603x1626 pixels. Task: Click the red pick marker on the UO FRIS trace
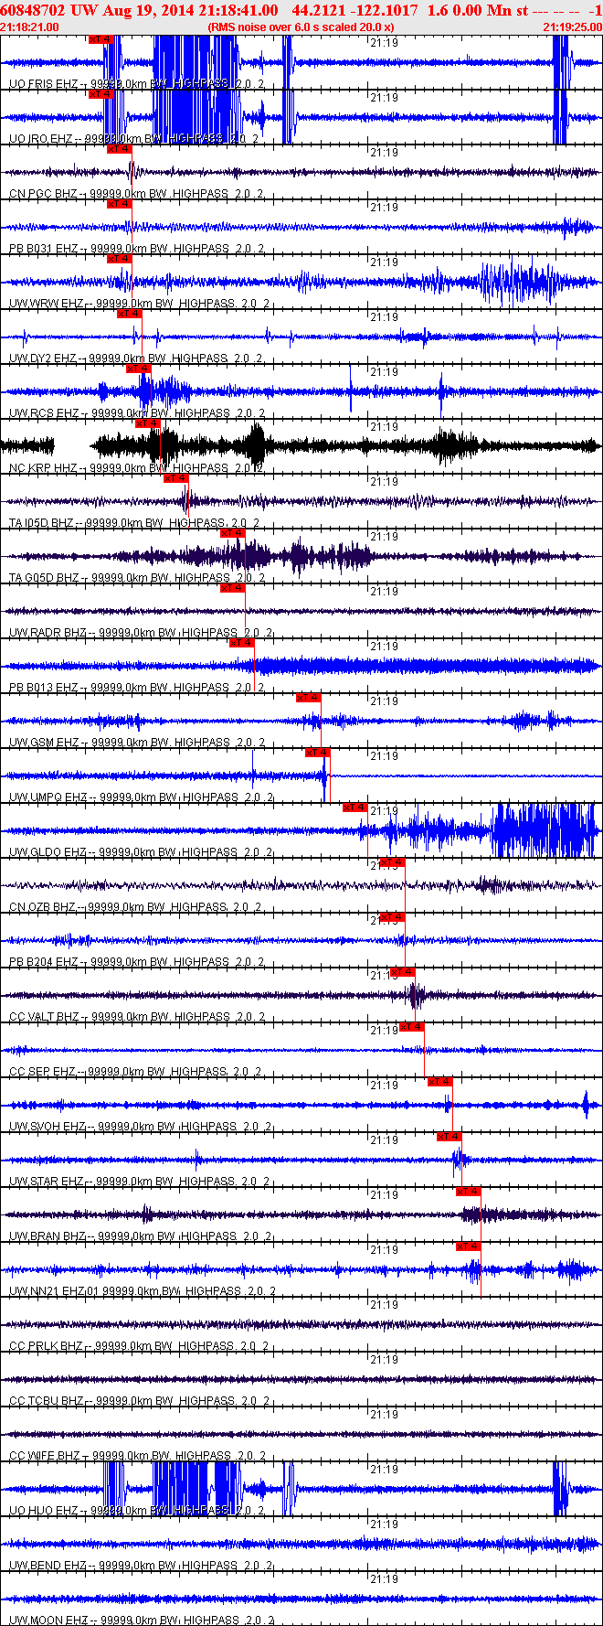pyautogui.click(x=100, y=39)
